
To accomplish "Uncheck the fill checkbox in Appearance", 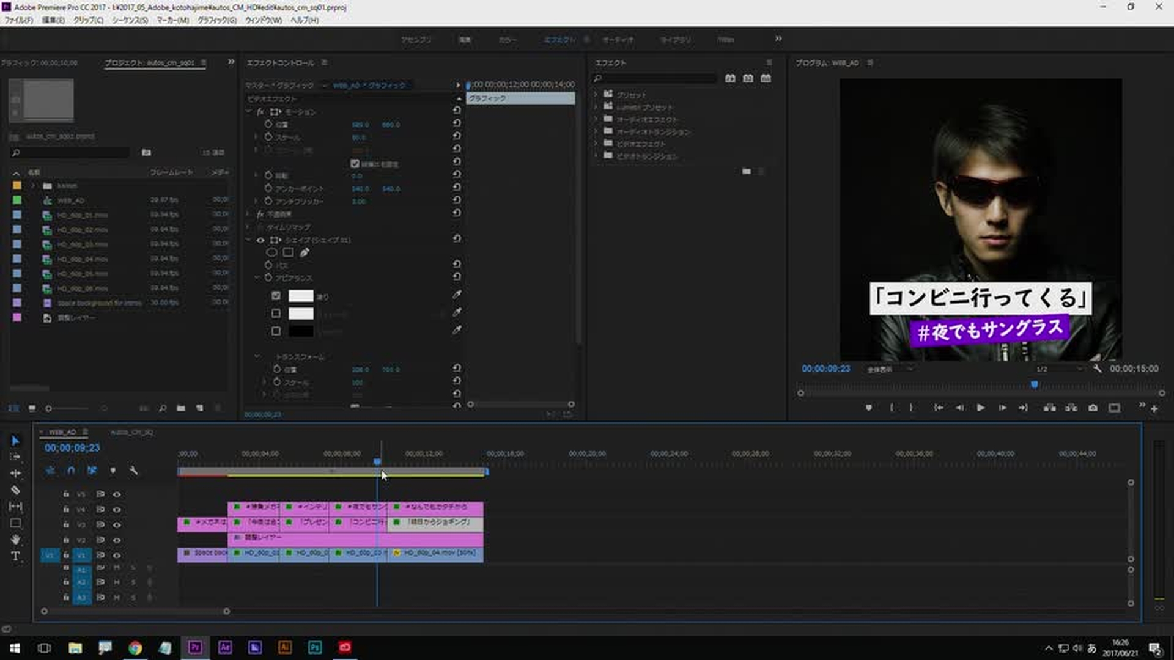I will click(x=276, y=296).
